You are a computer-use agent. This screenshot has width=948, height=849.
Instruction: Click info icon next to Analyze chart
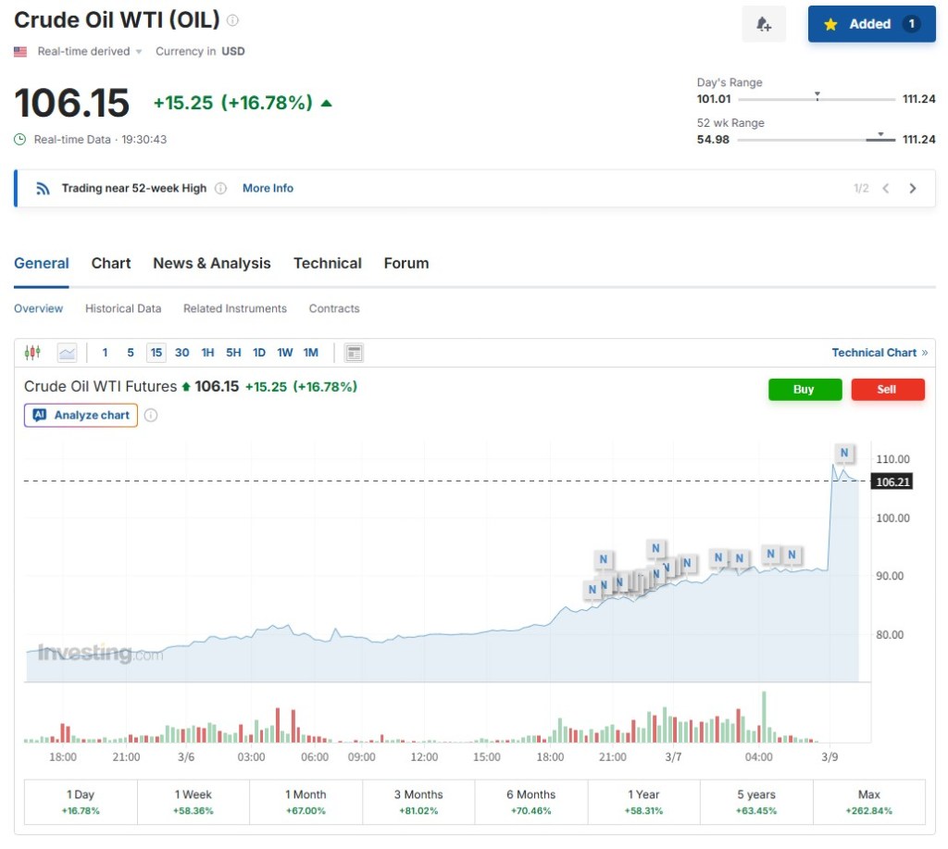click(x=151, y=416)
